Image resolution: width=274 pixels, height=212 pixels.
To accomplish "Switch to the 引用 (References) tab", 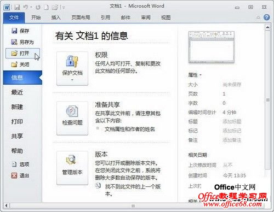I will coord(106,17).
